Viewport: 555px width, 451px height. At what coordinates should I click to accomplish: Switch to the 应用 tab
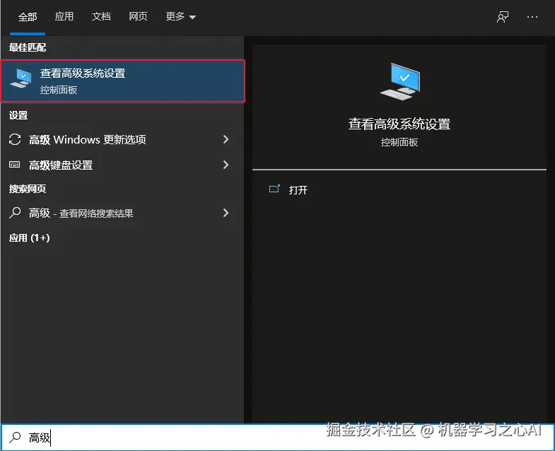coord(64,16)
